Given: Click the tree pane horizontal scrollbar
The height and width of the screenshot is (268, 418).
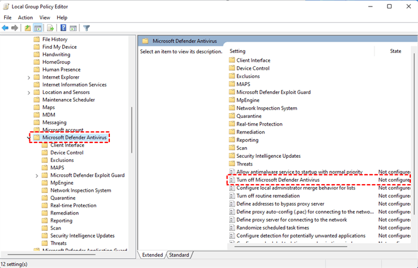Looking at the screenshot, I should (51, 255).
